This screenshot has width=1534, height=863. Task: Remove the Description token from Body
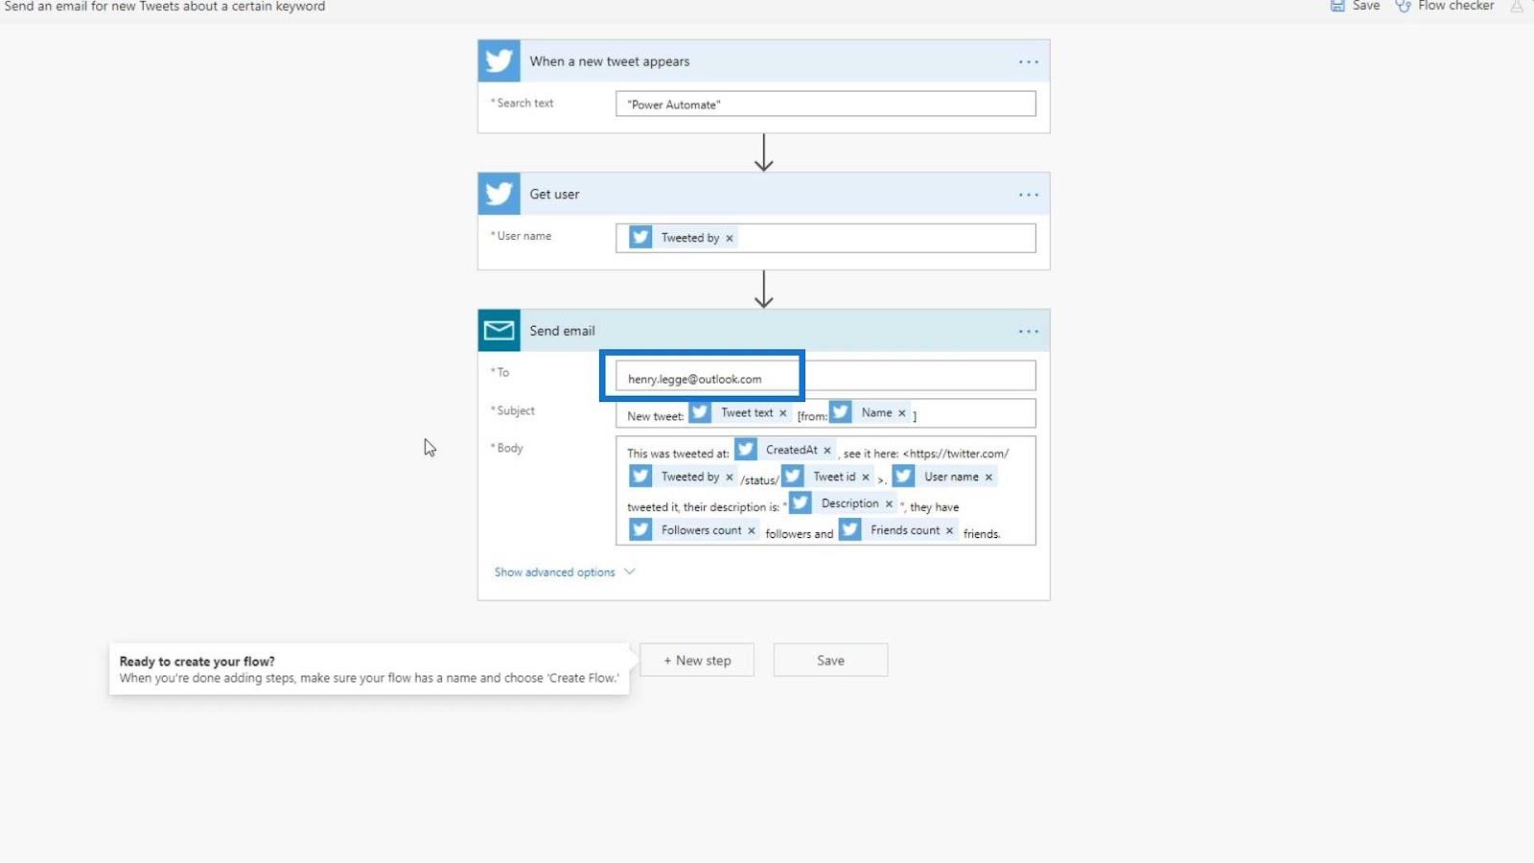coord(889,504)
